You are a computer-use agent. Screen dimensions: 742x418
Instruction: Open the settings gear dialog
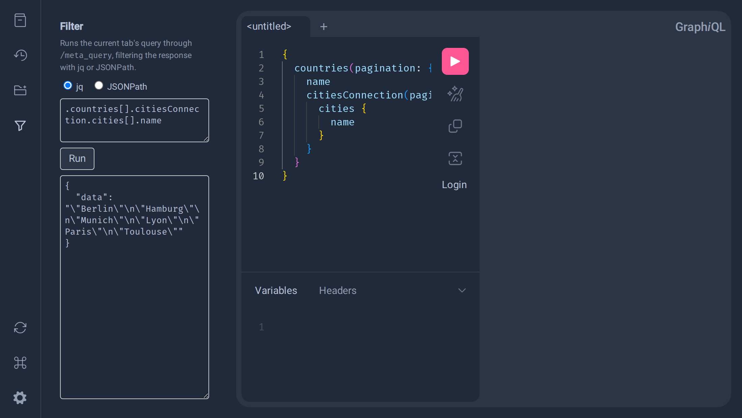pos(20,398)
